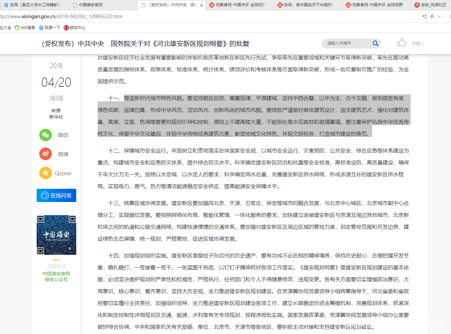Click the keyword search input field

pos(348,43)
